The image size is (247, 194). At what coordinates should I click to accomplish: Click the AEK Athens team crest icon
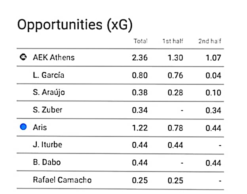[x=23, y=57]
